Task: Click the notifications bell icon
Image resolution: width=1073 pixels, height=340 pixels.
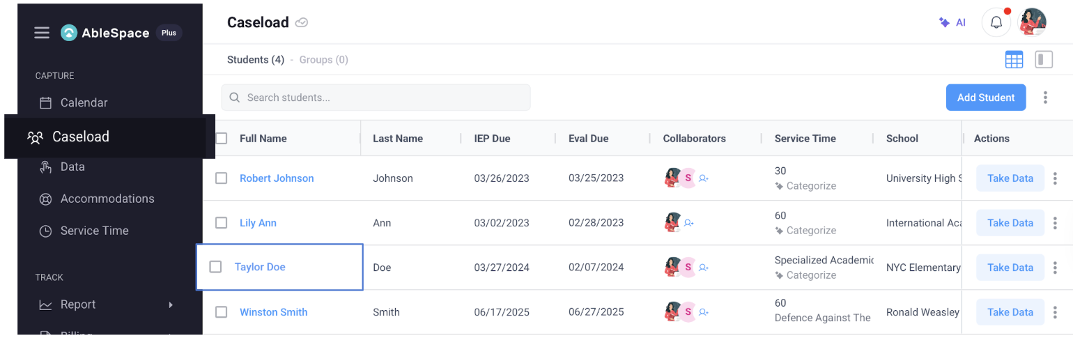Action: [x=996, y=22]
